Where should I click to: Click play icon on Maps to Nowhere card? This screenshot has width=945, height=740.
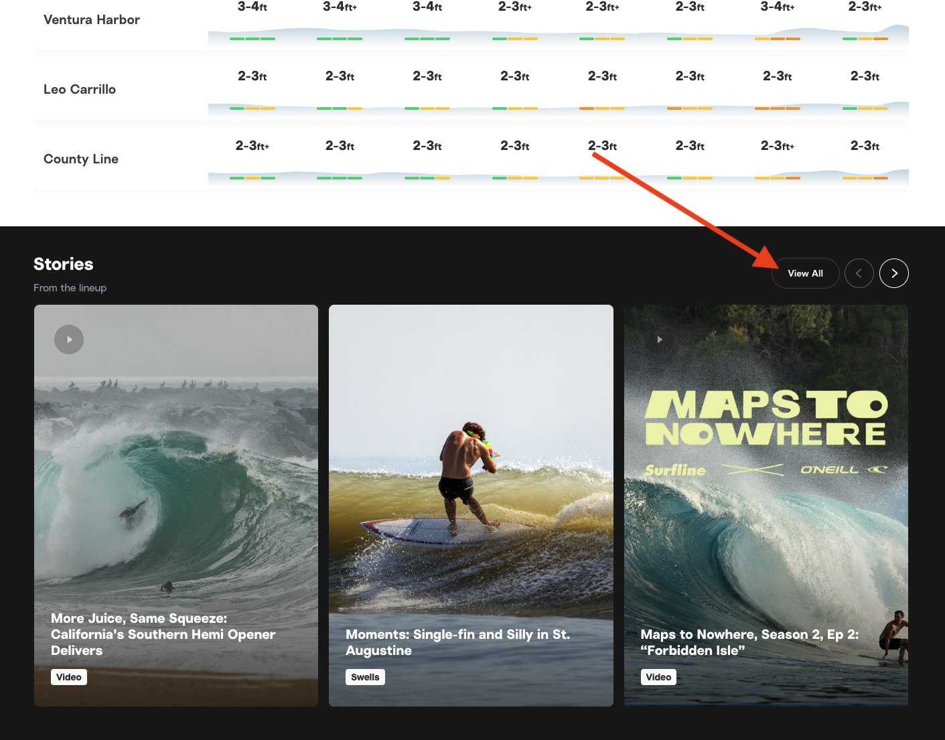point(660,340)
